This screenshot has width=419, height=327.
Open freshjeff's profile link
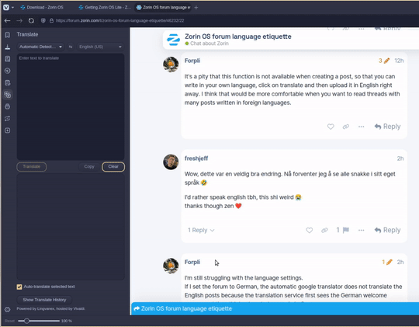(196, 158)
